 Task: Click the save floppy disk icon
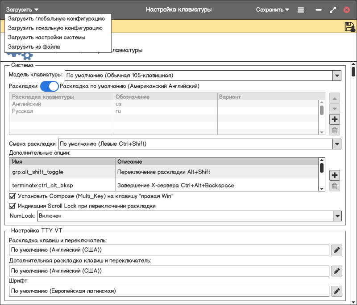click(x=349, y=27)
